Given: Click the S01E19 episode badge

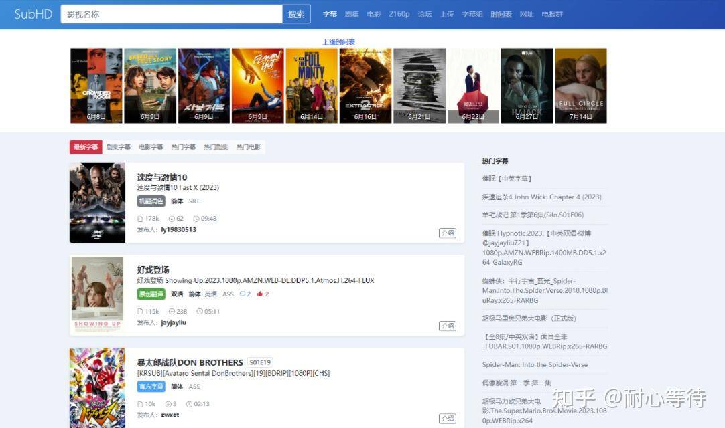Looking at the screenshot, I should click(x=260, y=362).
